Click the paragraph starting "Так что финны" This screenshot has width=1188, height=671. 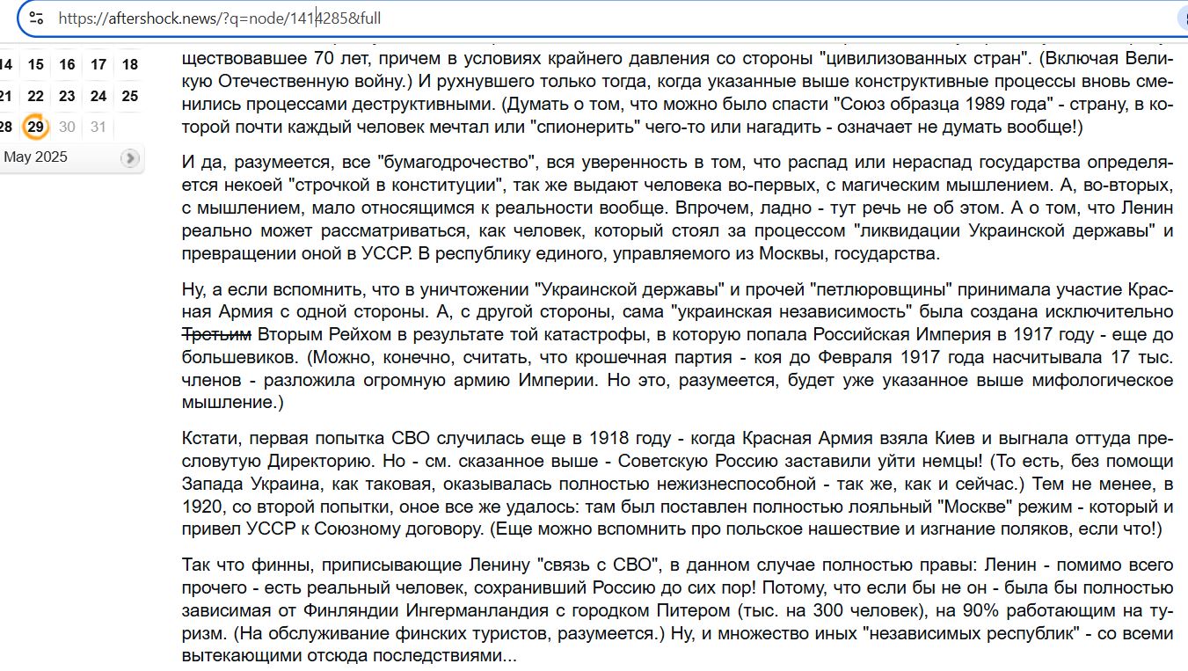pos(677,610)
